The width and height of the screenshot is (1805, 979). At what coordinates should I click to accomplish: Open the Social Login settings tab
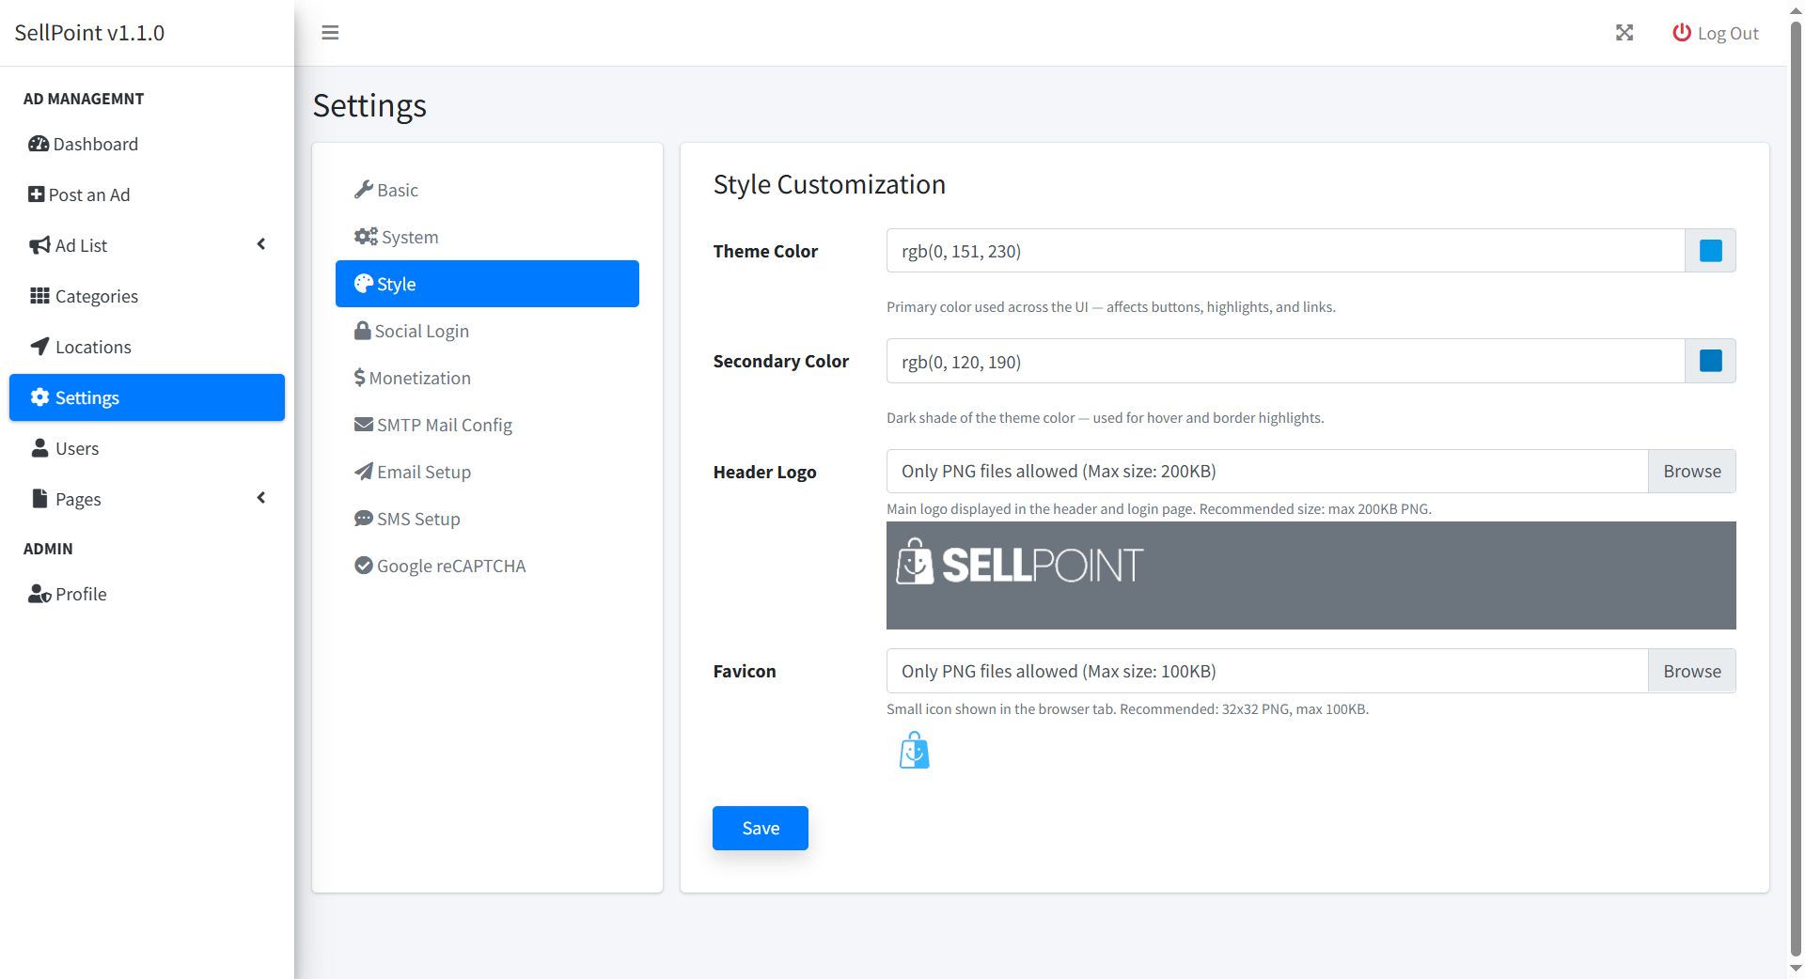click(x=421, y=331)
